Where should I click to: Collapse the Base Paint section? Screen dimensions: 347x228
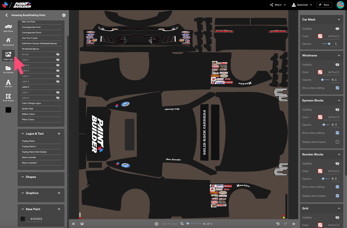[23, 209]
